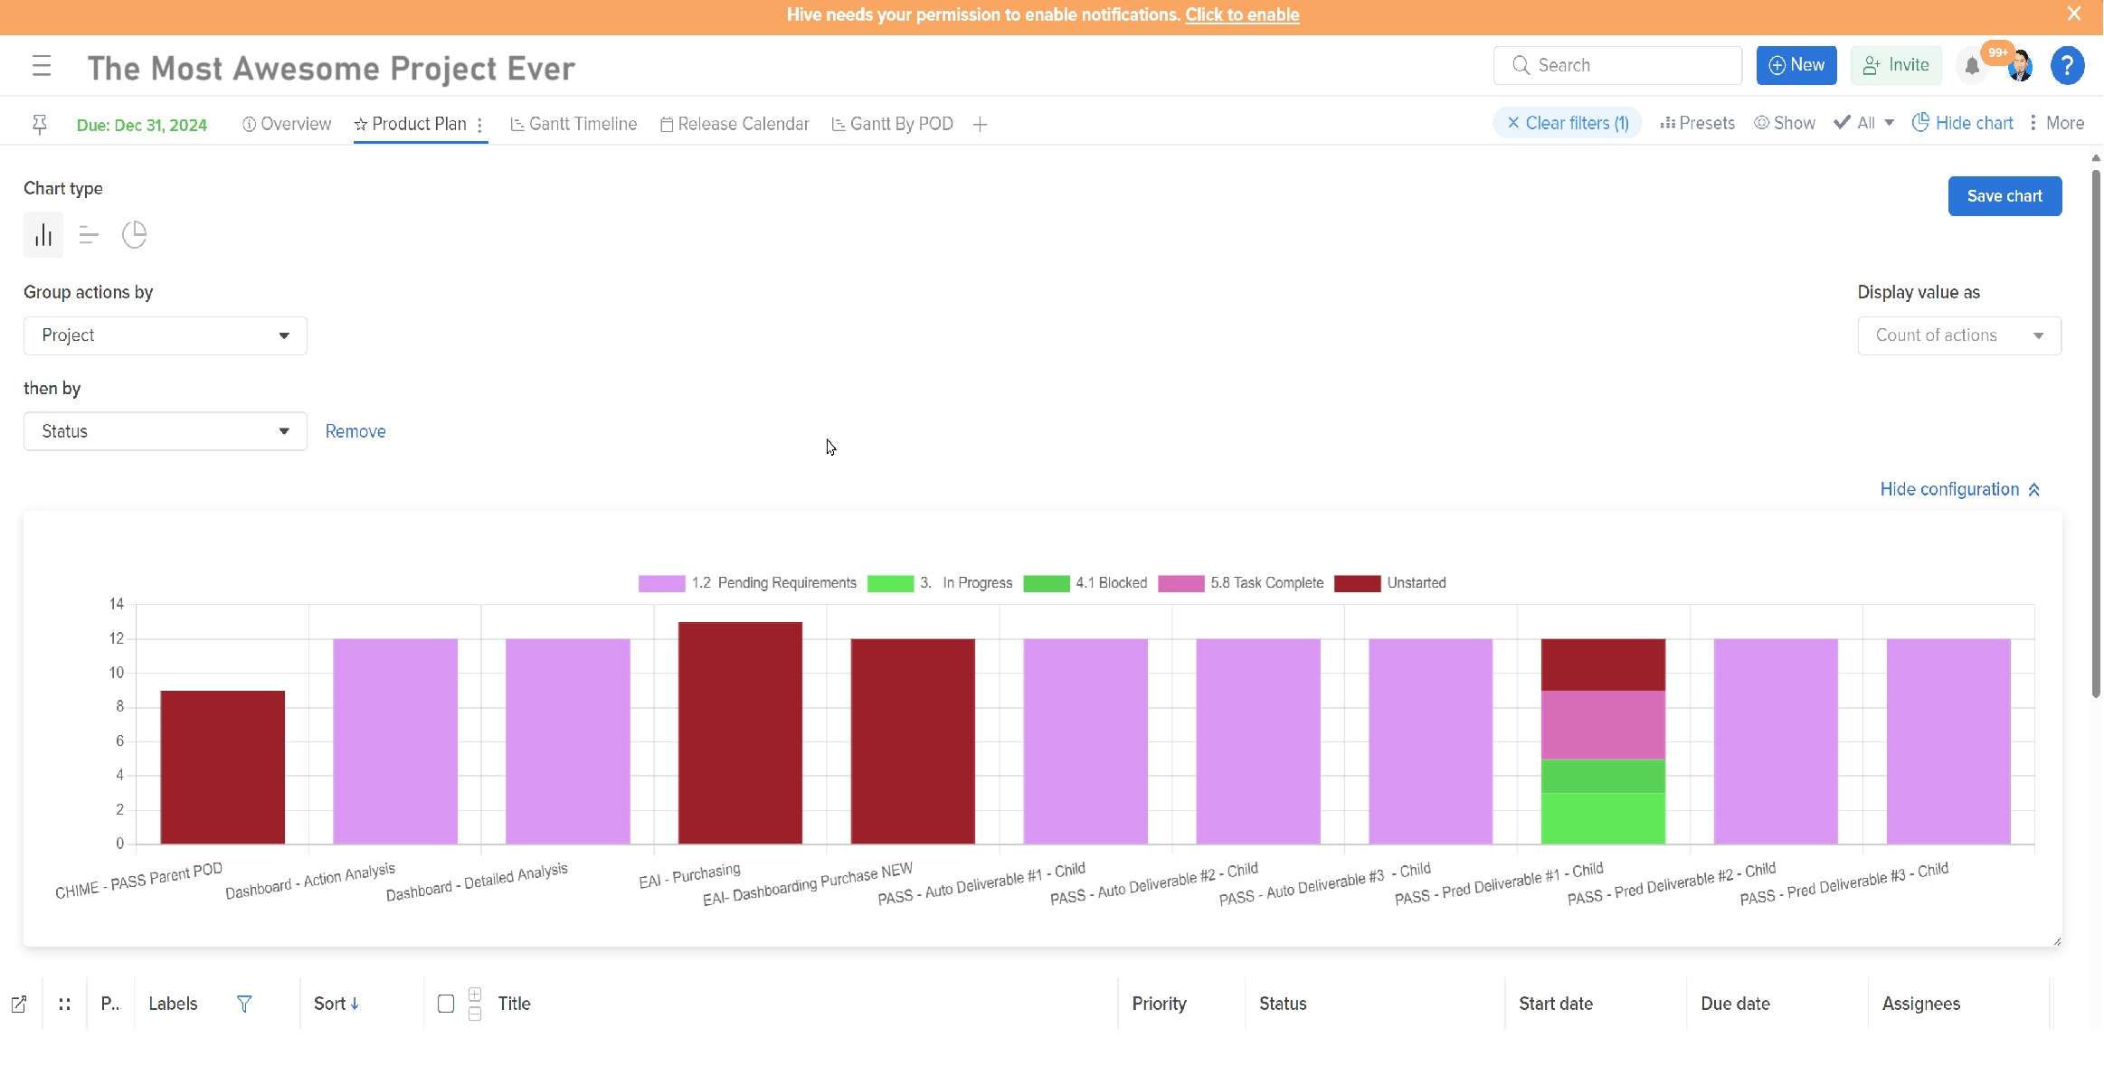Open the user profile avatar

[2019, 66]
